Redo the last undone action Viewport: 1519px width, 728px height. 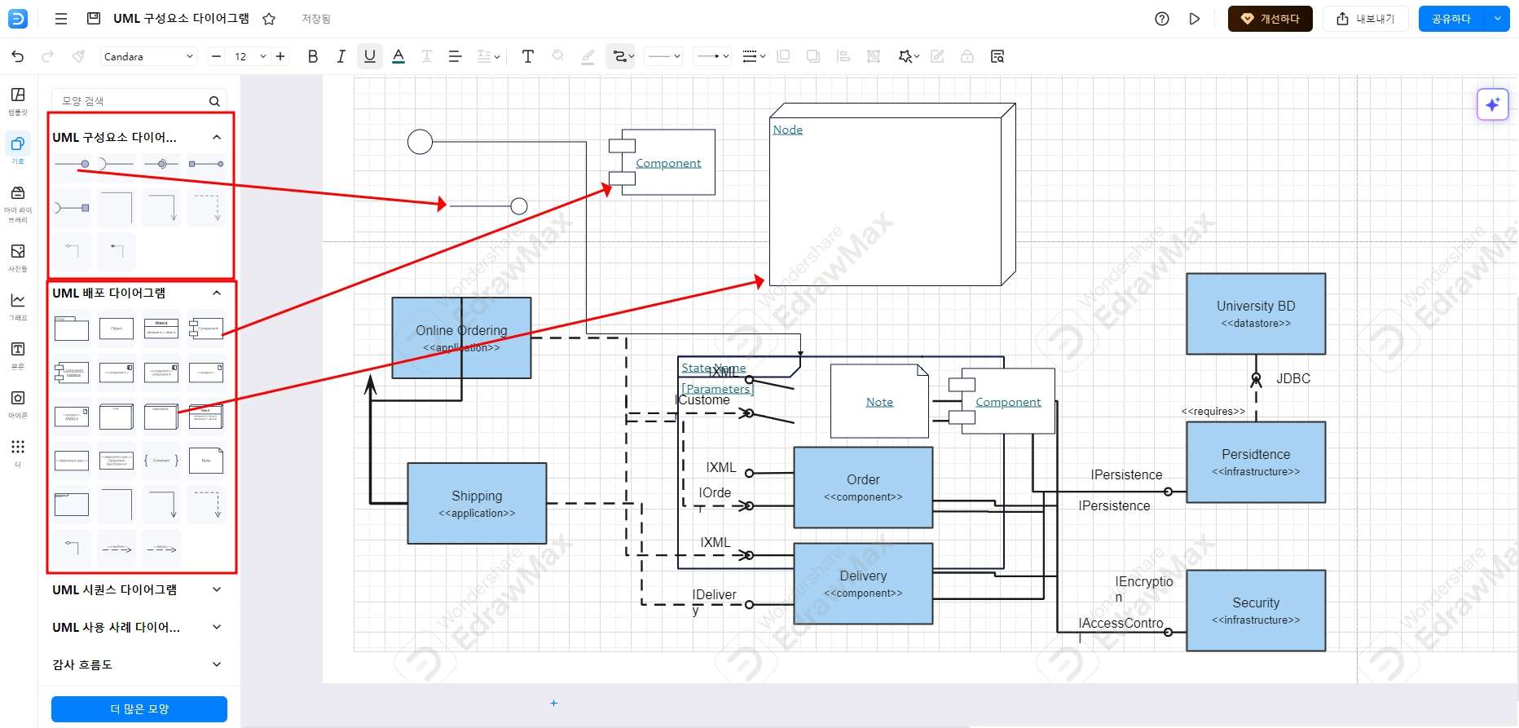pos(47,56)
